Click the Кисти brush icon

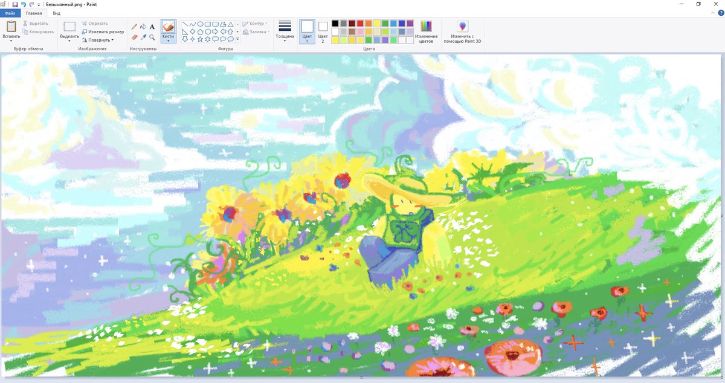pyautogui.click(x=169, y=27)
